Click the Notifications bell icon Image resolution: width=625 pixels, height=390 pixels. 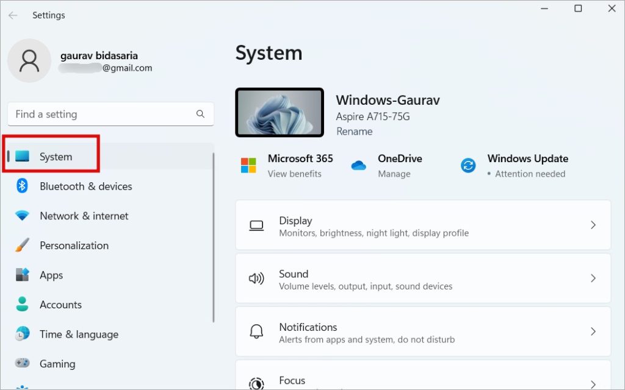pyautogui.click(x=257, y=331)
